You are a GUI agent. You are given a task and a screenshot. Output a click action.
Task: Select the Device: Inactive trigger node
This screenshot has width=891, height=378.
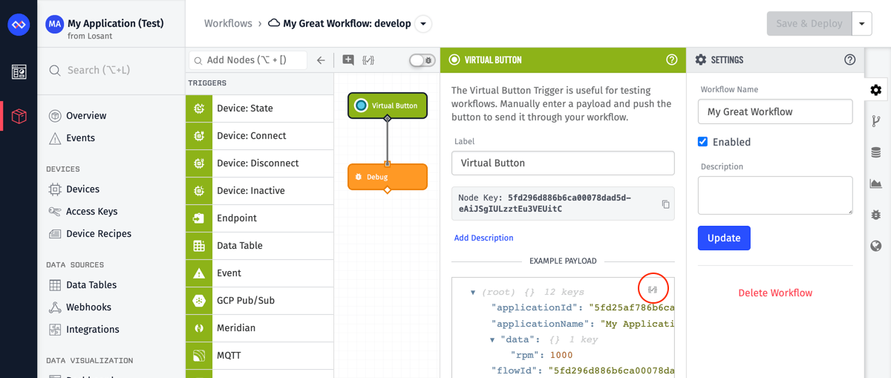click(259, 191)
